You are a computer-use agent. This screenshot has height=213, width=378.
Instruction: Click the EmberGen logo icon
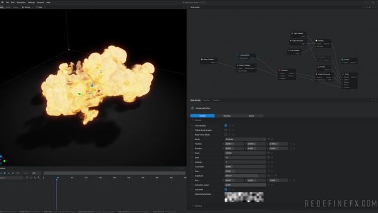pyautogui.click(x=2, y=2)
